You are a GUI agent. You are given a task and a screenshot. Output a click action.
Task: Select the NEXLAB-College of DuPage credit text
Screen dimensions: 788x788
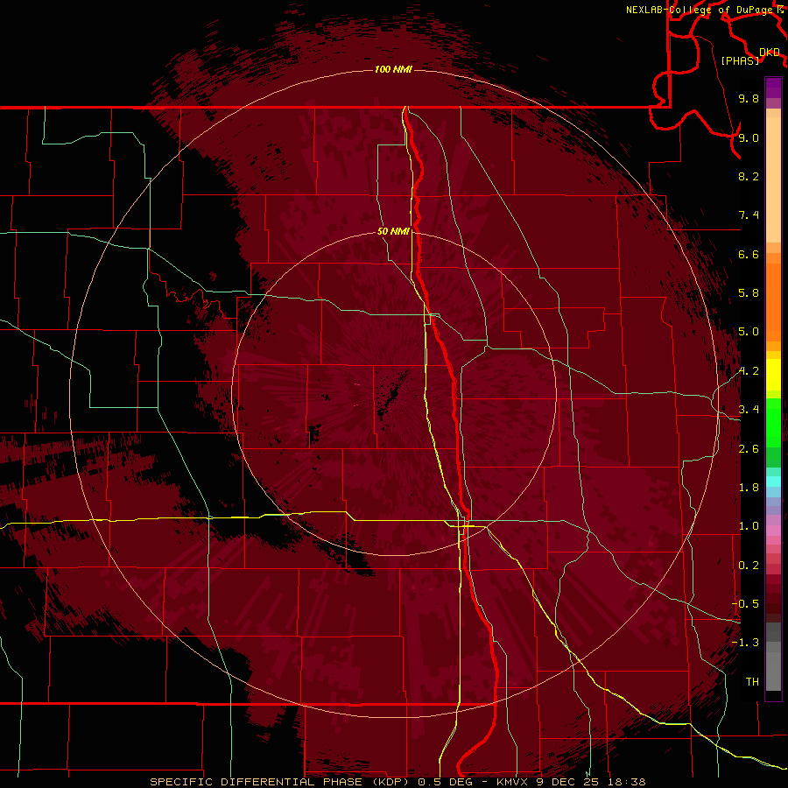point(699,10)
